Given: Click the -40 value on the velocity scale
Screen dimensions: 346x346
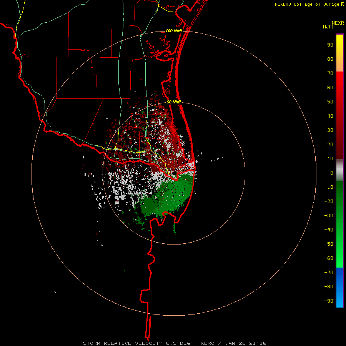Looking at the screenshot, I should [x=329, y=230].
